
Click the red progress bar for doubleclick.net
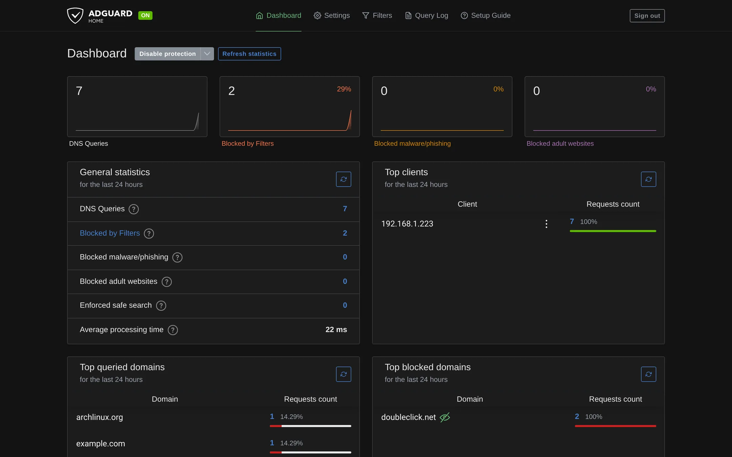click(x=615, y=426)
